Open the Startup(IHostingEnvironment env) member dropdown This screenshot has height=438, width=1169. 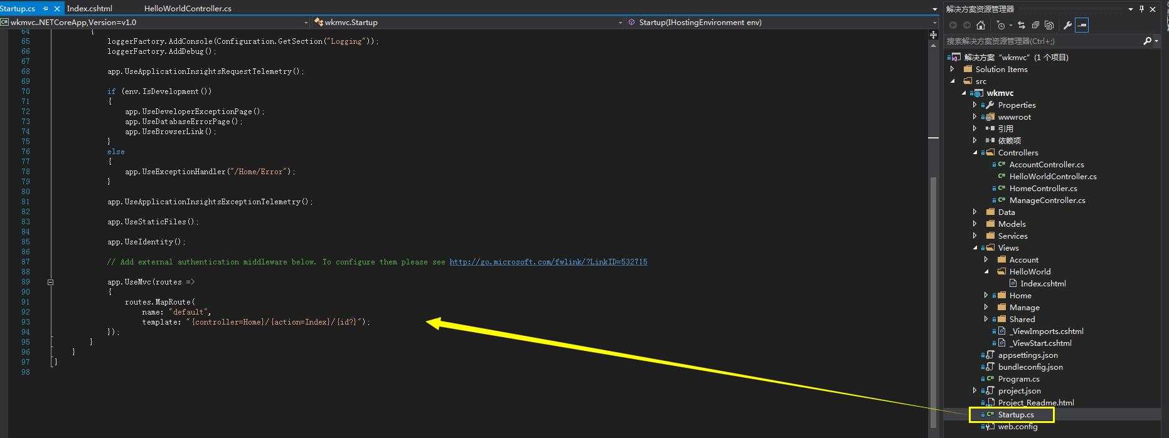click(x=782, y=22)
